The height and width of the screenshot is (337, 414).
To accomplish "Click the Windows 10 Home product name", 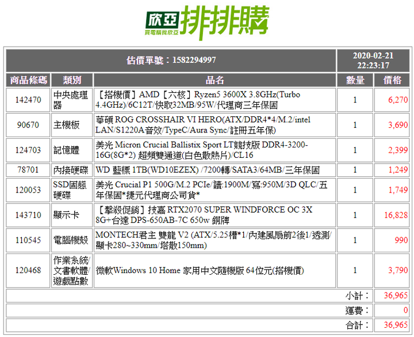I will (200, 270).
